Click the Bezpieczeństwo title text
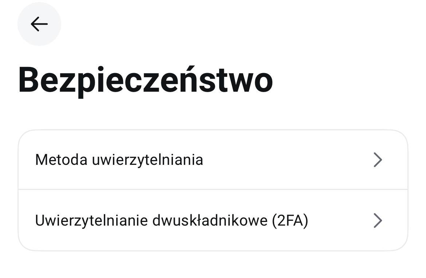 tap(145, 81)
